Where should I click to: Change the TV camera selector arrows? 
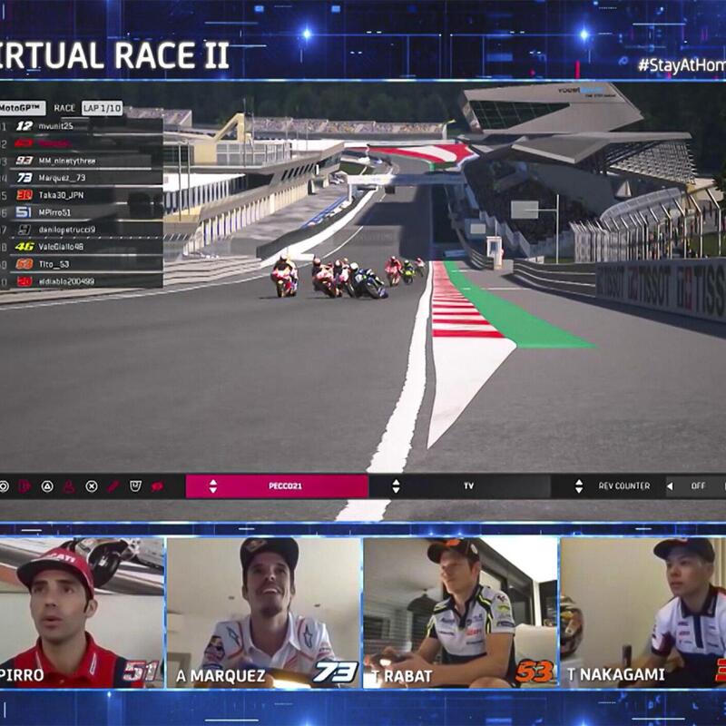click(x=396, y=486)
